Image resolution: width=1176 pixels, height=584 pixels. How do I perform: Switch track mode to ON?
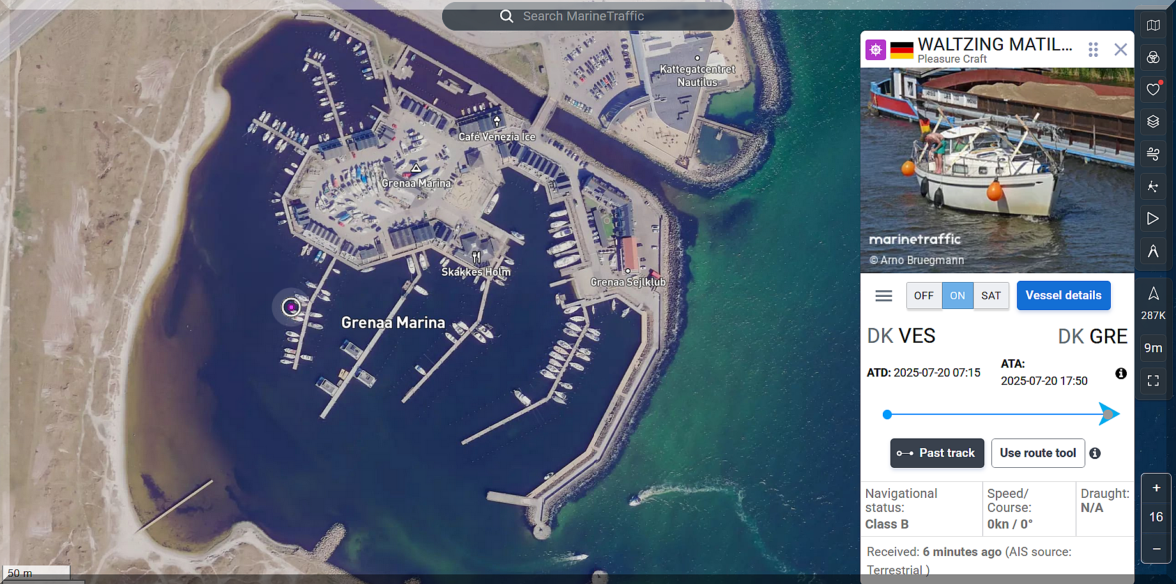957,296
